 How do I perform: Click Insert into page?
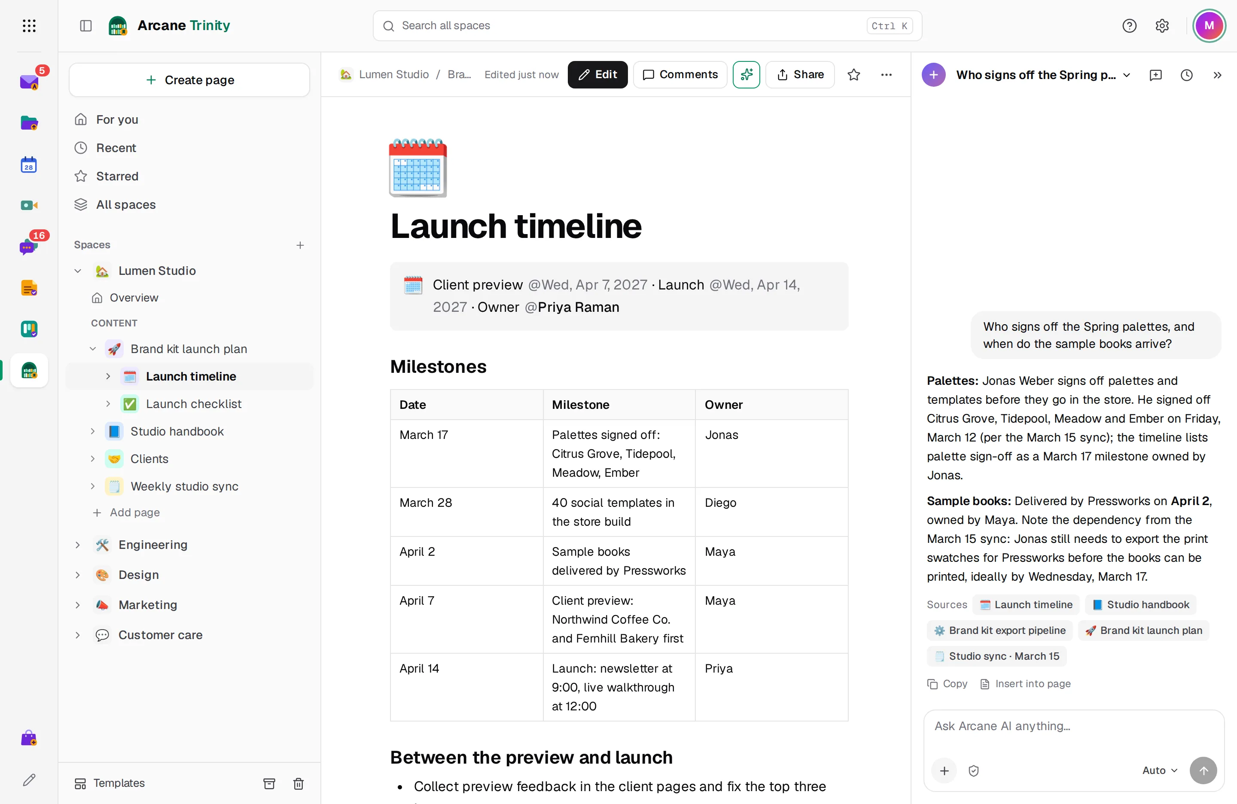pyautogui.click(x=1025, y=683)
